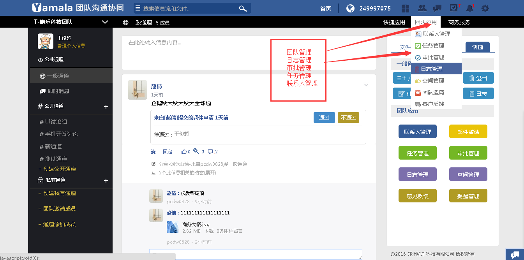
Task: Expand the related activity link (展开)
Action: pos(187,172)
